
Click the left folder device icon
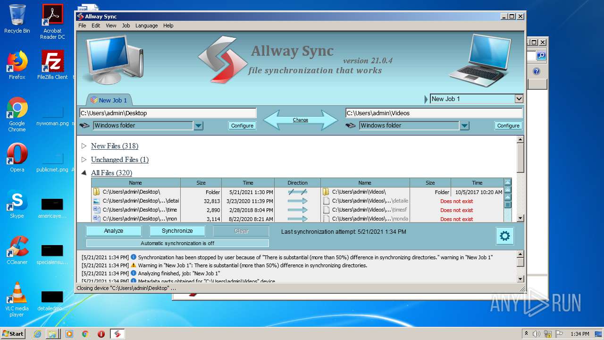(84, 126)
